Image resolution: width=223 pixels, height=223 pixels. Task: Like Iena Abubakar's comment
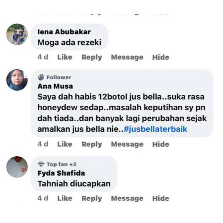tap(65, 57)
